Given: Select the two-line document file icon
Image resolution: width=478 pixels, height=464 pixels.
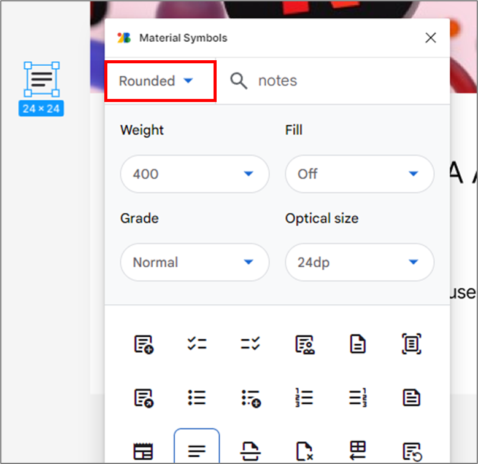Looking at the screenshot, I should [x=358, y=344].
